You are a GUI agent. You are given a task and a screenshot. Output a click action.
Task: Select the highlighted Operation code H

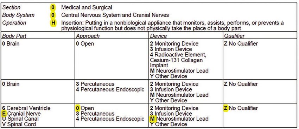pyautogui.click(x=53, y=23)
